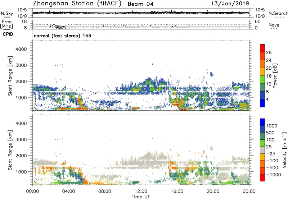
Task: Click "Slant Range [km]" on the velocity panel
Action: (10, 150)
